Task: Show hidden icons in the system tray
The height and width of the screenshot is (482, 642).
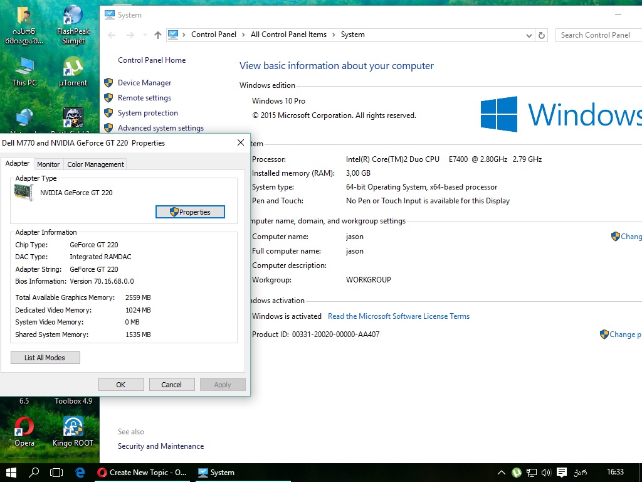Action: 502,473
